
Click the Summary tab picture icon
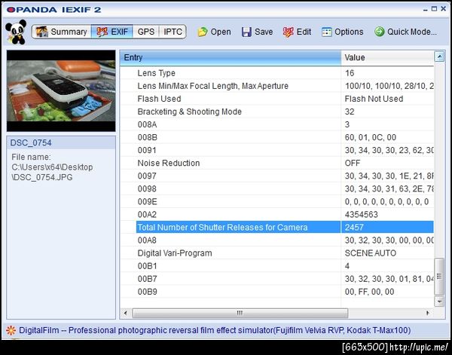[x=41, y=32]
